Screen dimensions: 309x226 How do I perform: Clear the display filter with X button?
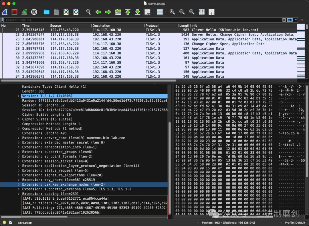tap(284, 20)
